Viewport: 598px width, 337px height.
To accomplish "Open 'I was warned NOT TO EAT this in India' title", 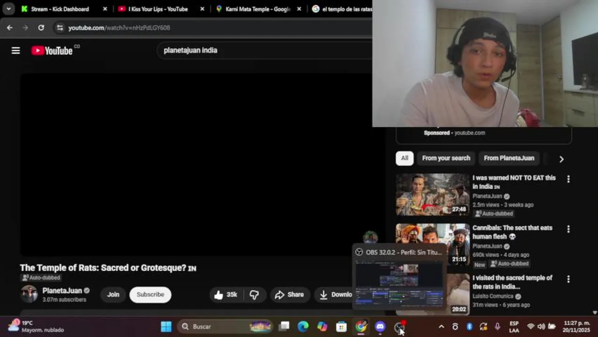I will (514, 182).
